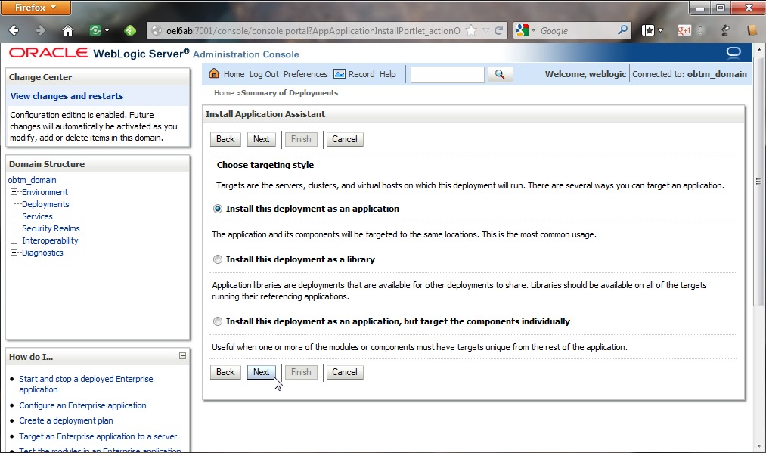Click the Home breadcrumb link
The width and height of the screenshot is (766, 453).
tap(224, 93)
